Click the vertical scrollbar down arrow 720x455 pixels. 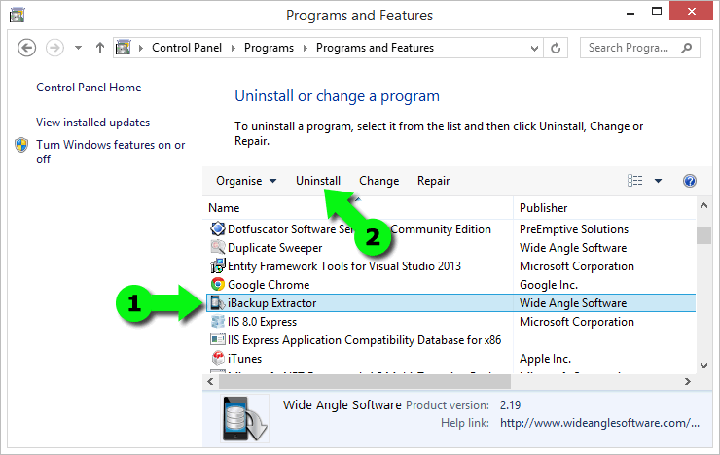pos(703,366)
